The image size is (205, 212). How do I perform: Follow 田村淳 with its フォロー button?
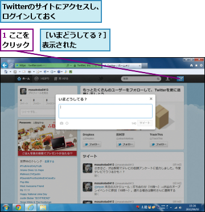[125, 145]
